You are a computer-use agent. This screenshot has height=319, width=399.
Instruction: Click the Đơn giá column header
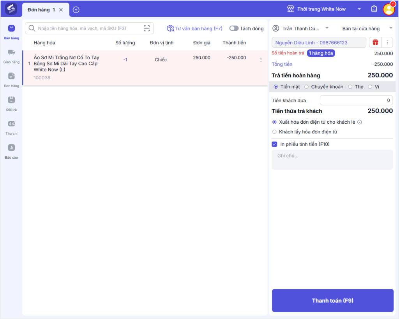202,43
